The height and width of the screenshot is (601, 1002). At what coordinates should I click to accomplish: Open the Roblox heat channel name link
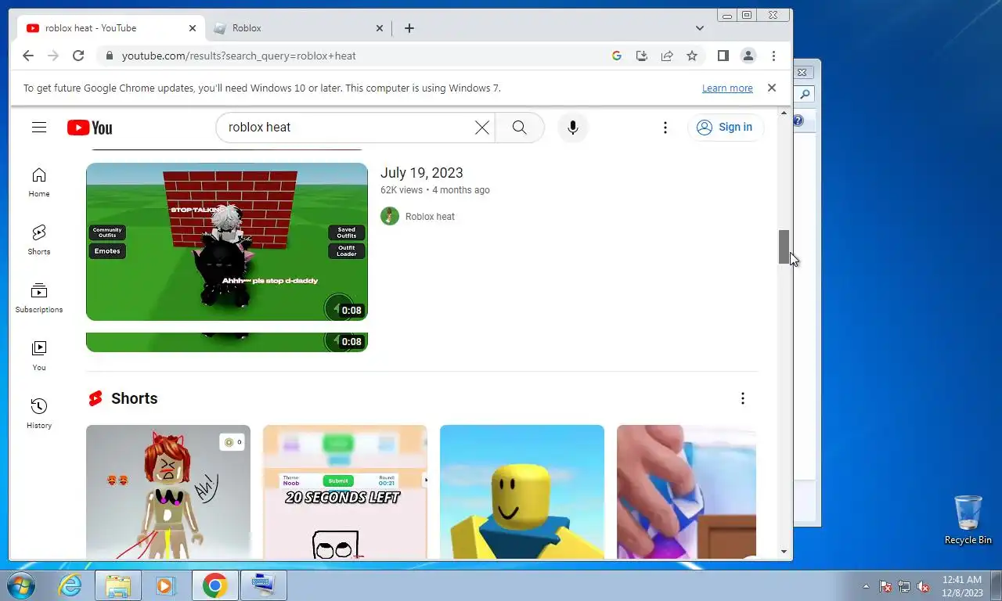tap(430, 217)
